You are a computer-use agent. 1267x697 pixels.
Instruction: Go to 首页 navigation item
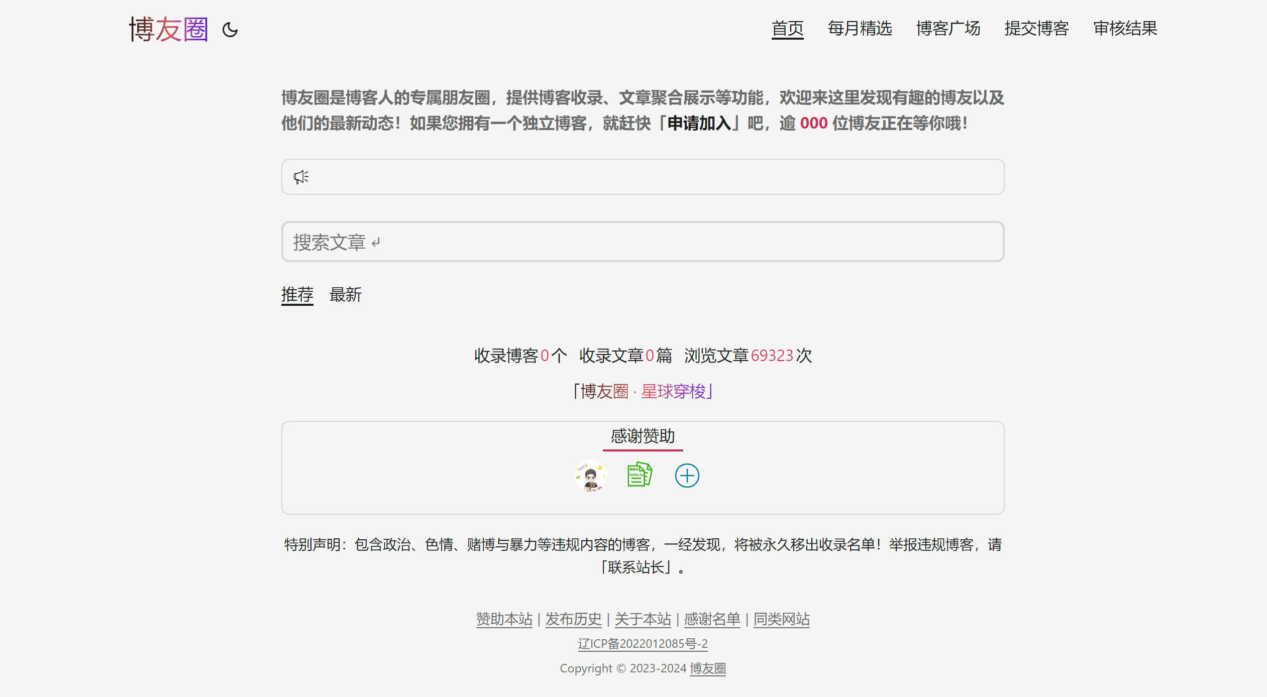787,29
